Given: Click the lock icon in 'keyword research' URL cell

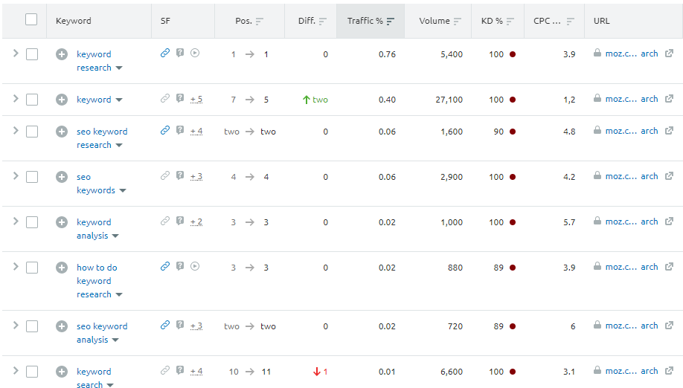Looking at the screenshot, I should (597, 53).
